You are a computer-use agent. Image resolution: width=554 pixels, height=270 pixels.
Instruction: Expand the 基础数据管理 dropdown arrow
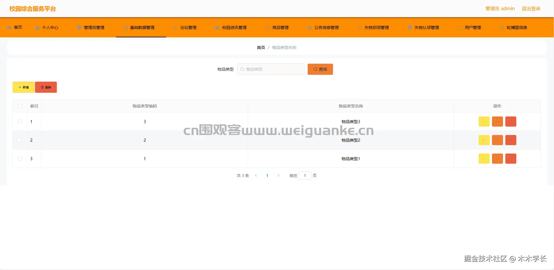click(158, 28)
